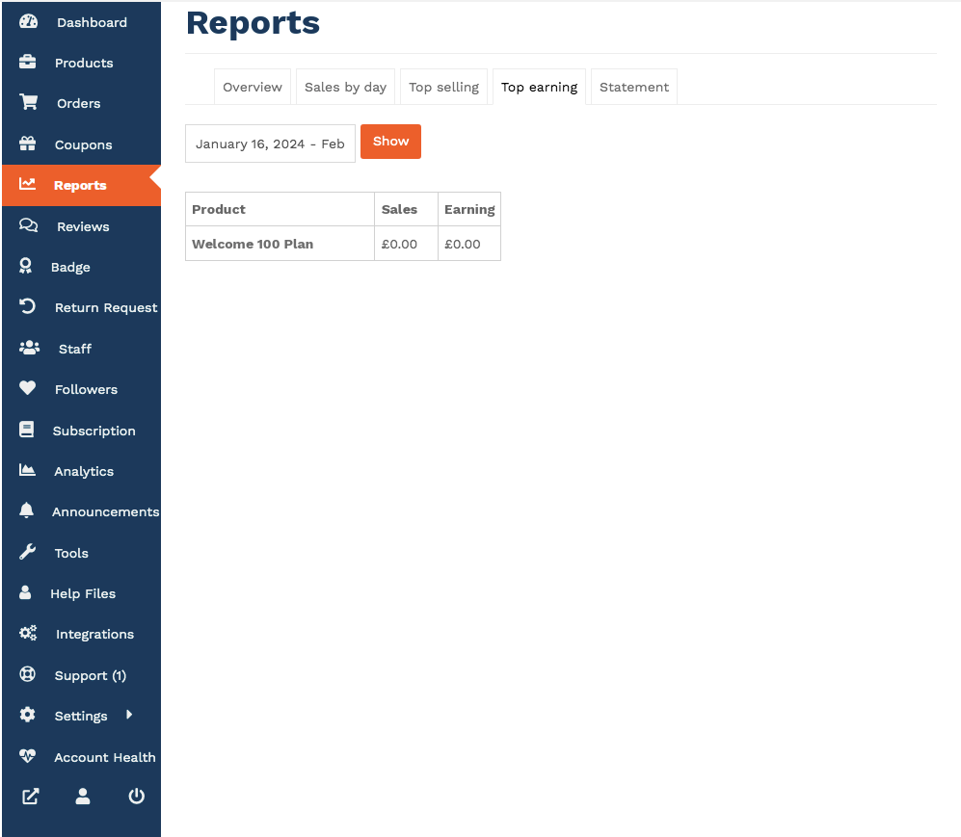Go to the Statement tab
The width and height of the screenshot is (961, 837).
pos(633,87)
